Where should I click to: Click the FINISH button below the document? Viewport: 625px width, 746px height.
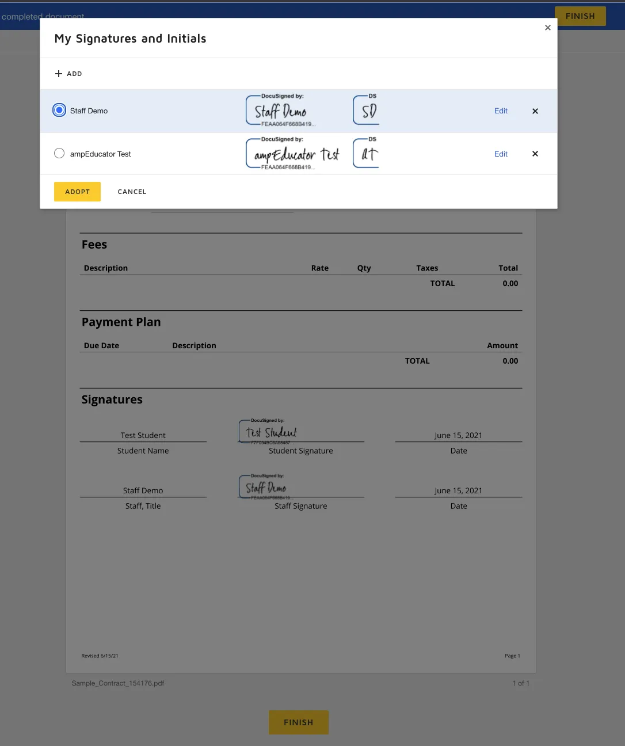pyautogui.click(x=299, y=722)
